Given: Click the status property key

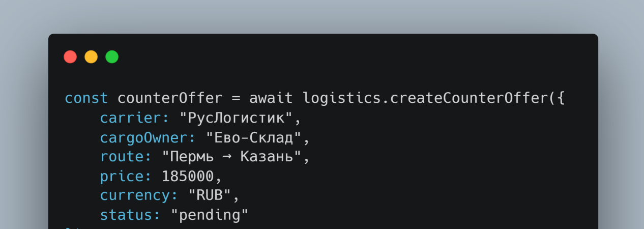Looking at the screenshot, I should click(130, 215).
